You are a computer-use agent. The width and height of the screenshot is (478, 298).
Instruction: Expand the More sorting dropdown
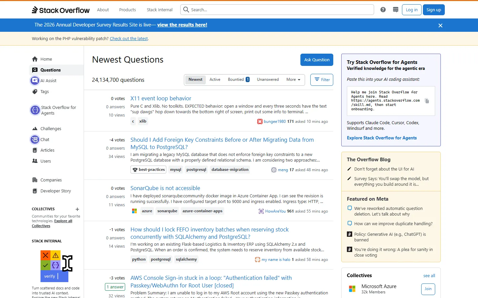coord(293,79)
